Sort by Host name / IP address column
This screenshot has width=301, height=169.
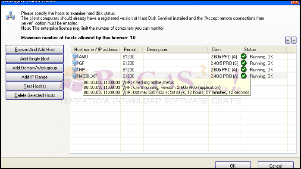(x=96, y=50)
